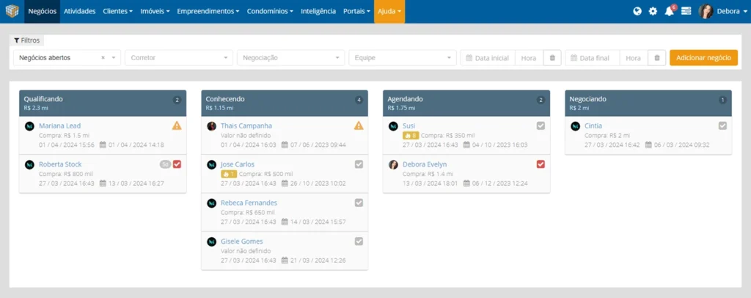Image resolution: width=751 pixels, height=298 pixels.
Task: Open the Gisele Gomes deal
Action: 242,241
